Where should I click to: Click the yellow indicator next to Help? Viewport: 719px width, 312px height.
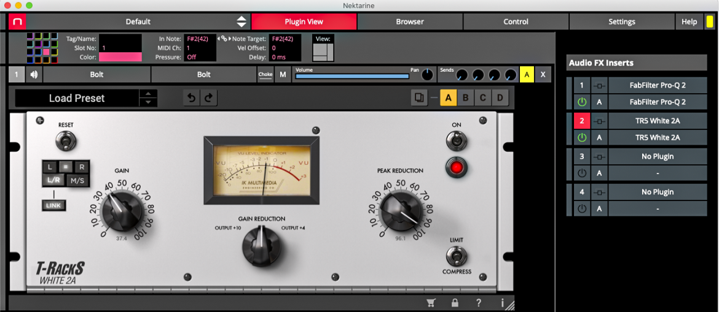[709, 21]
